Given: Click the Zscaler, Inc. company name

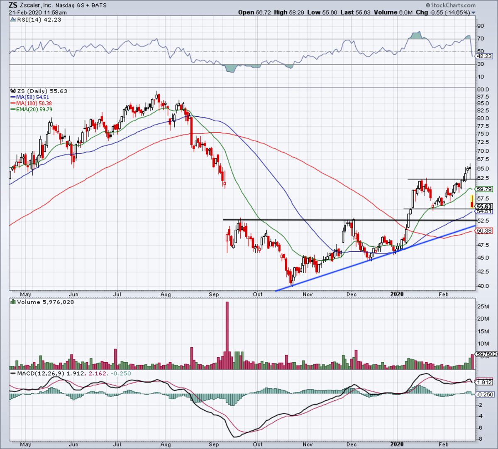Looking at the screenshot, I should coord(37,5).
